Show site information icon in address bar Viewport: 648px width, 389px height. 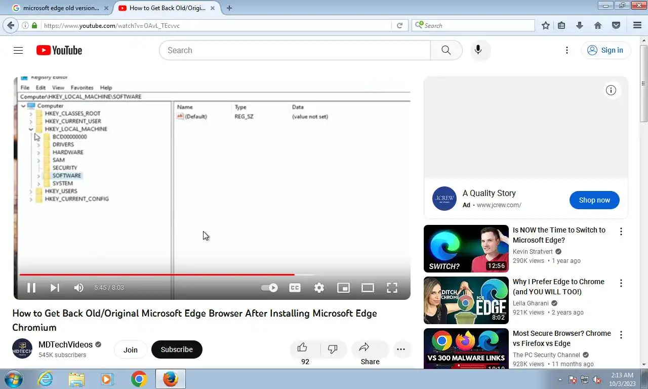coord(25,25)
